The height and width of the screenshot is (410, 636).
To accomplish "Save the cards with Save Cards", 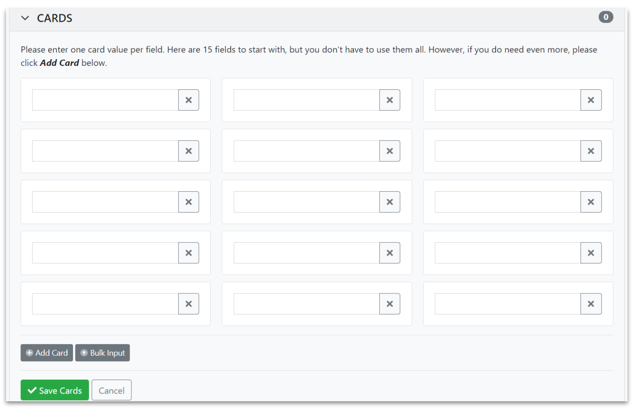I will (55, 390).
